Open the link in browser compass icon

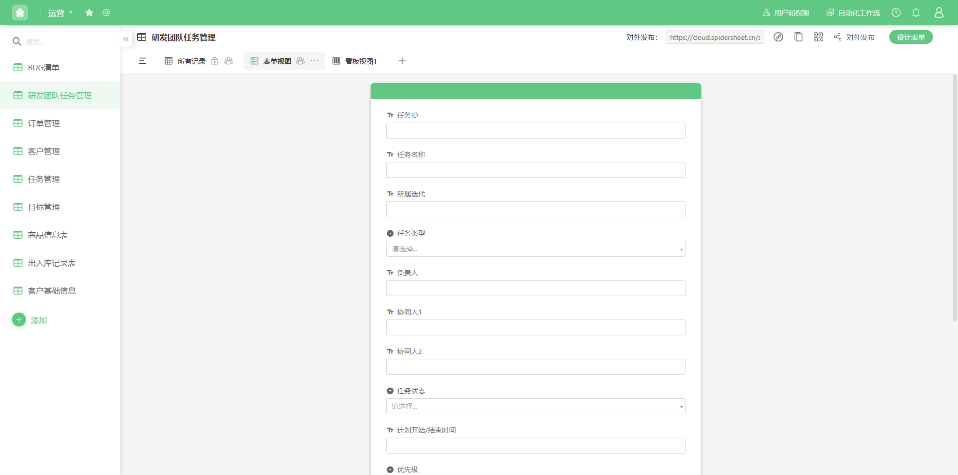click(778, 37)
